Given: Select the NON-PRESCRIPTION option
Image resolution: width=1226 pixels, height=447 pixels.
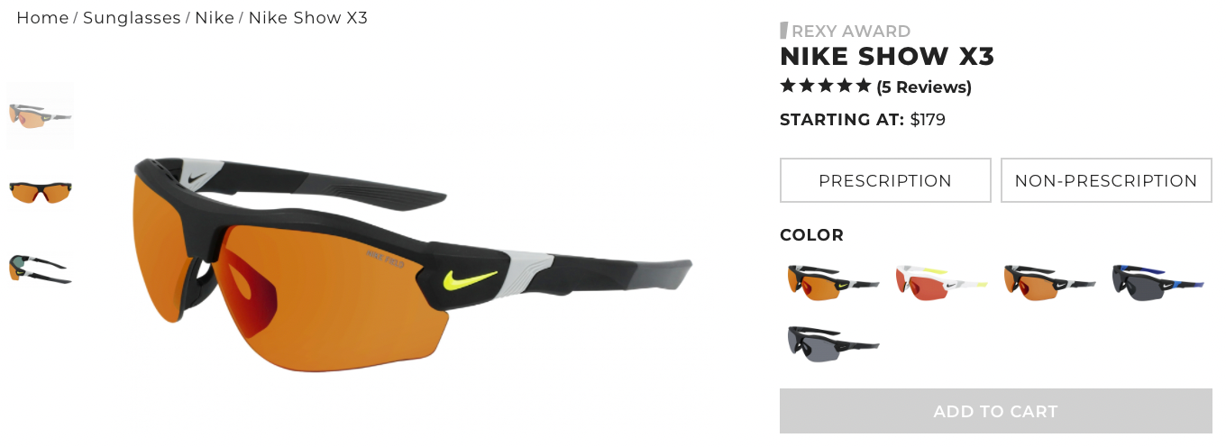Looking at the screenshot, I should [1106, 180].
